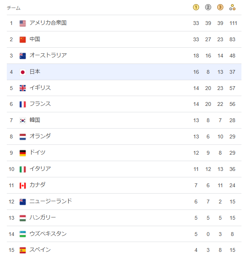Click the bronze medal column icon
Screen dimensions: 246x256
pos(220,7)
